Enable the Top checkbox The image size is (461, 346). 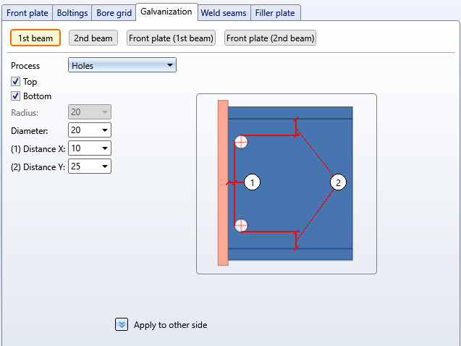point(16,82)
